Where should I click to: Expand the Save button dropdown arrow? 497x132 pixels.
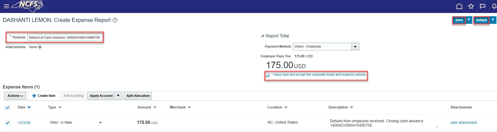coord(469,20)
